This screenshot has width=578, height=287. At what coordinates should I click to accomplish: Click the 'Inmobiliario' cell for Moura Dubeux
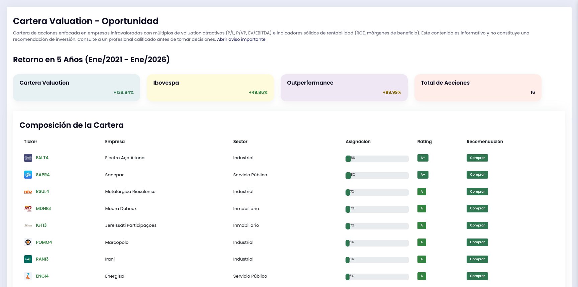click(246, 208)
